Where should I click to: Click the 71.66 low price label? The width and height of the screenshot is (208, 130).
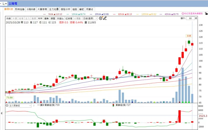10,97
